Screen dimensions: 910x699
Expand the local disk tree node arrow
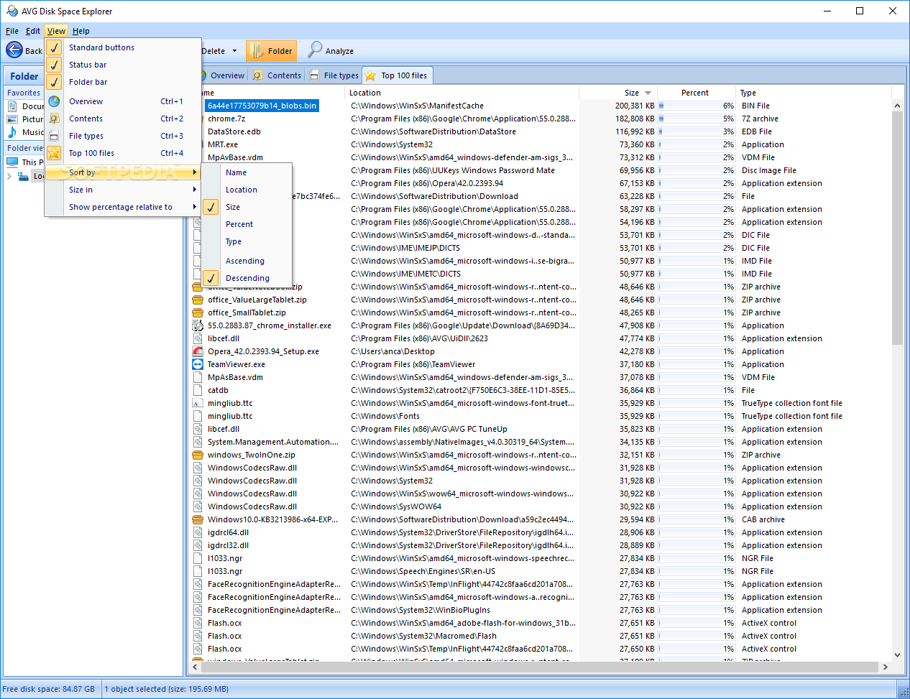[x=9, y=176]
